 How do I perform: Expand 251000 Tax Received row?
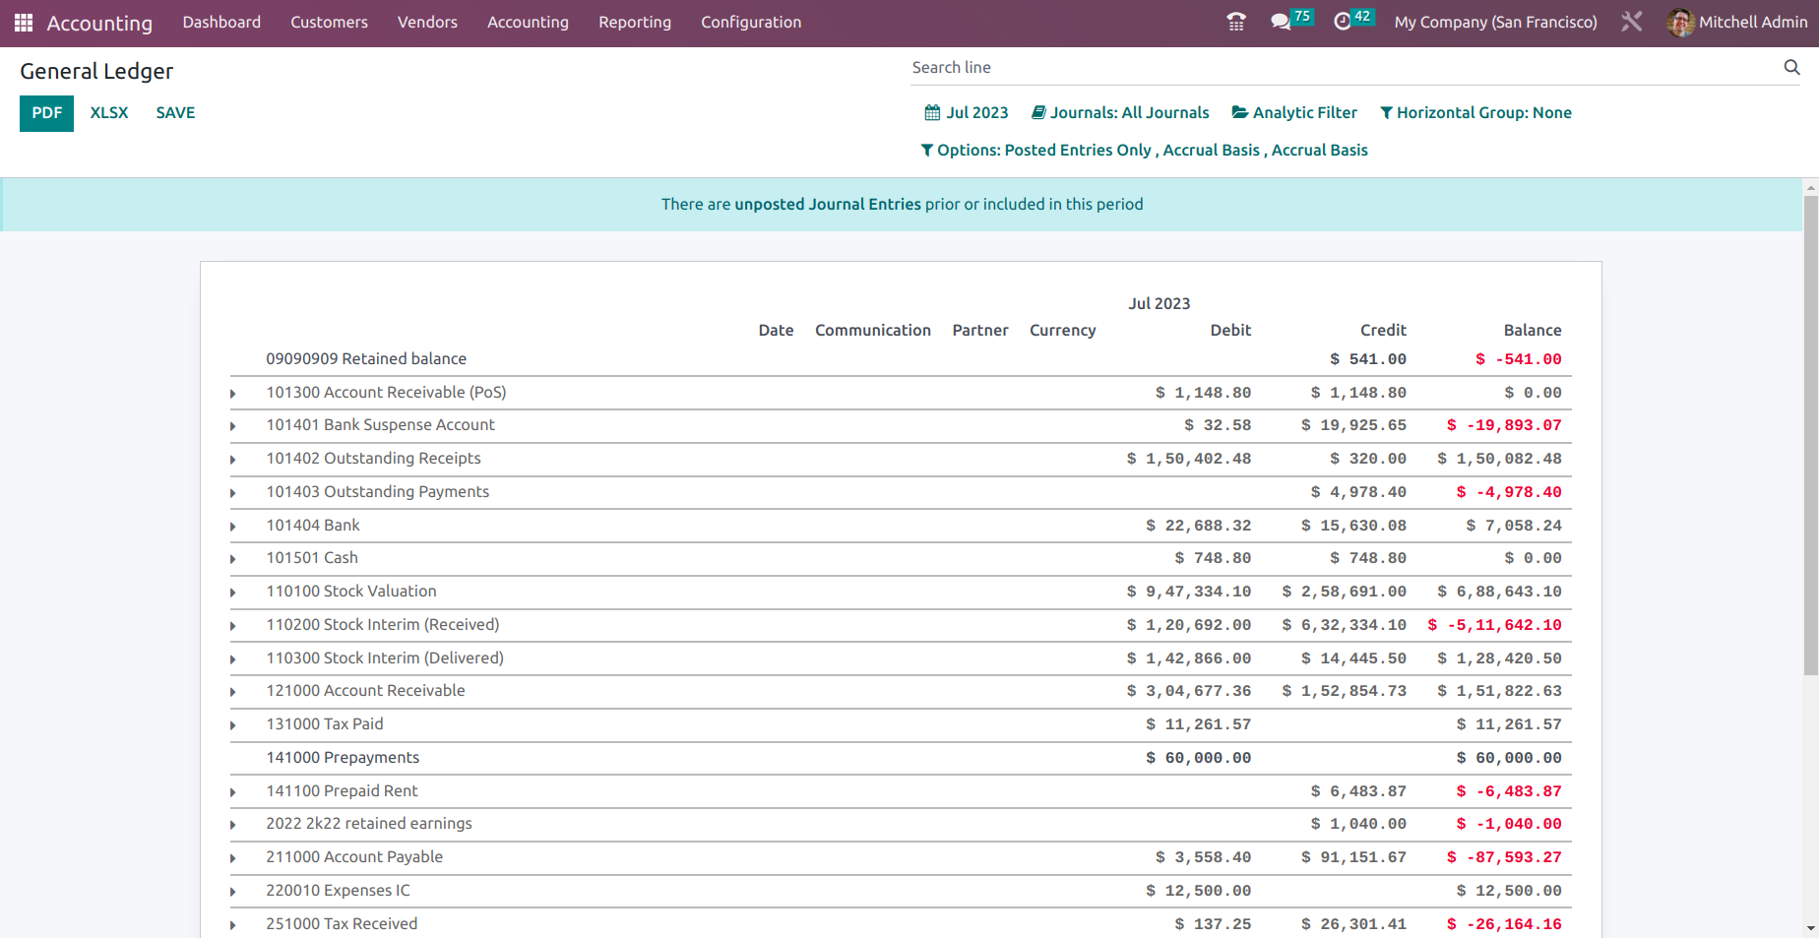tap(233, 925)
